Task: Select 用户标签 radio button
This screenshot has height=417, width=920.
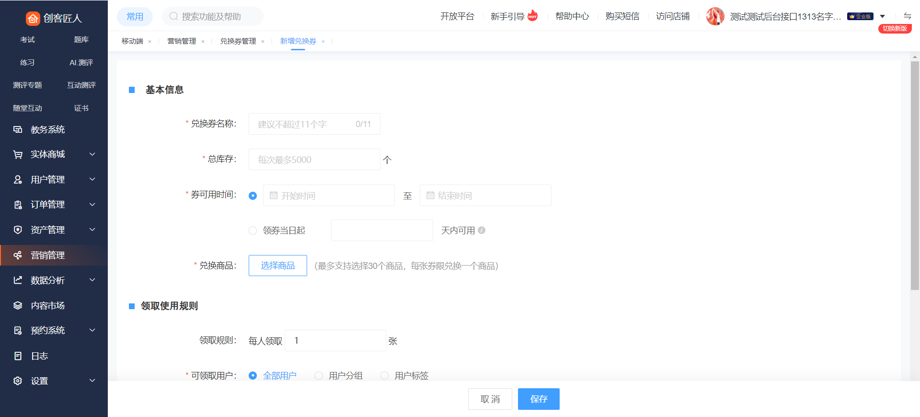Action: 384,375
